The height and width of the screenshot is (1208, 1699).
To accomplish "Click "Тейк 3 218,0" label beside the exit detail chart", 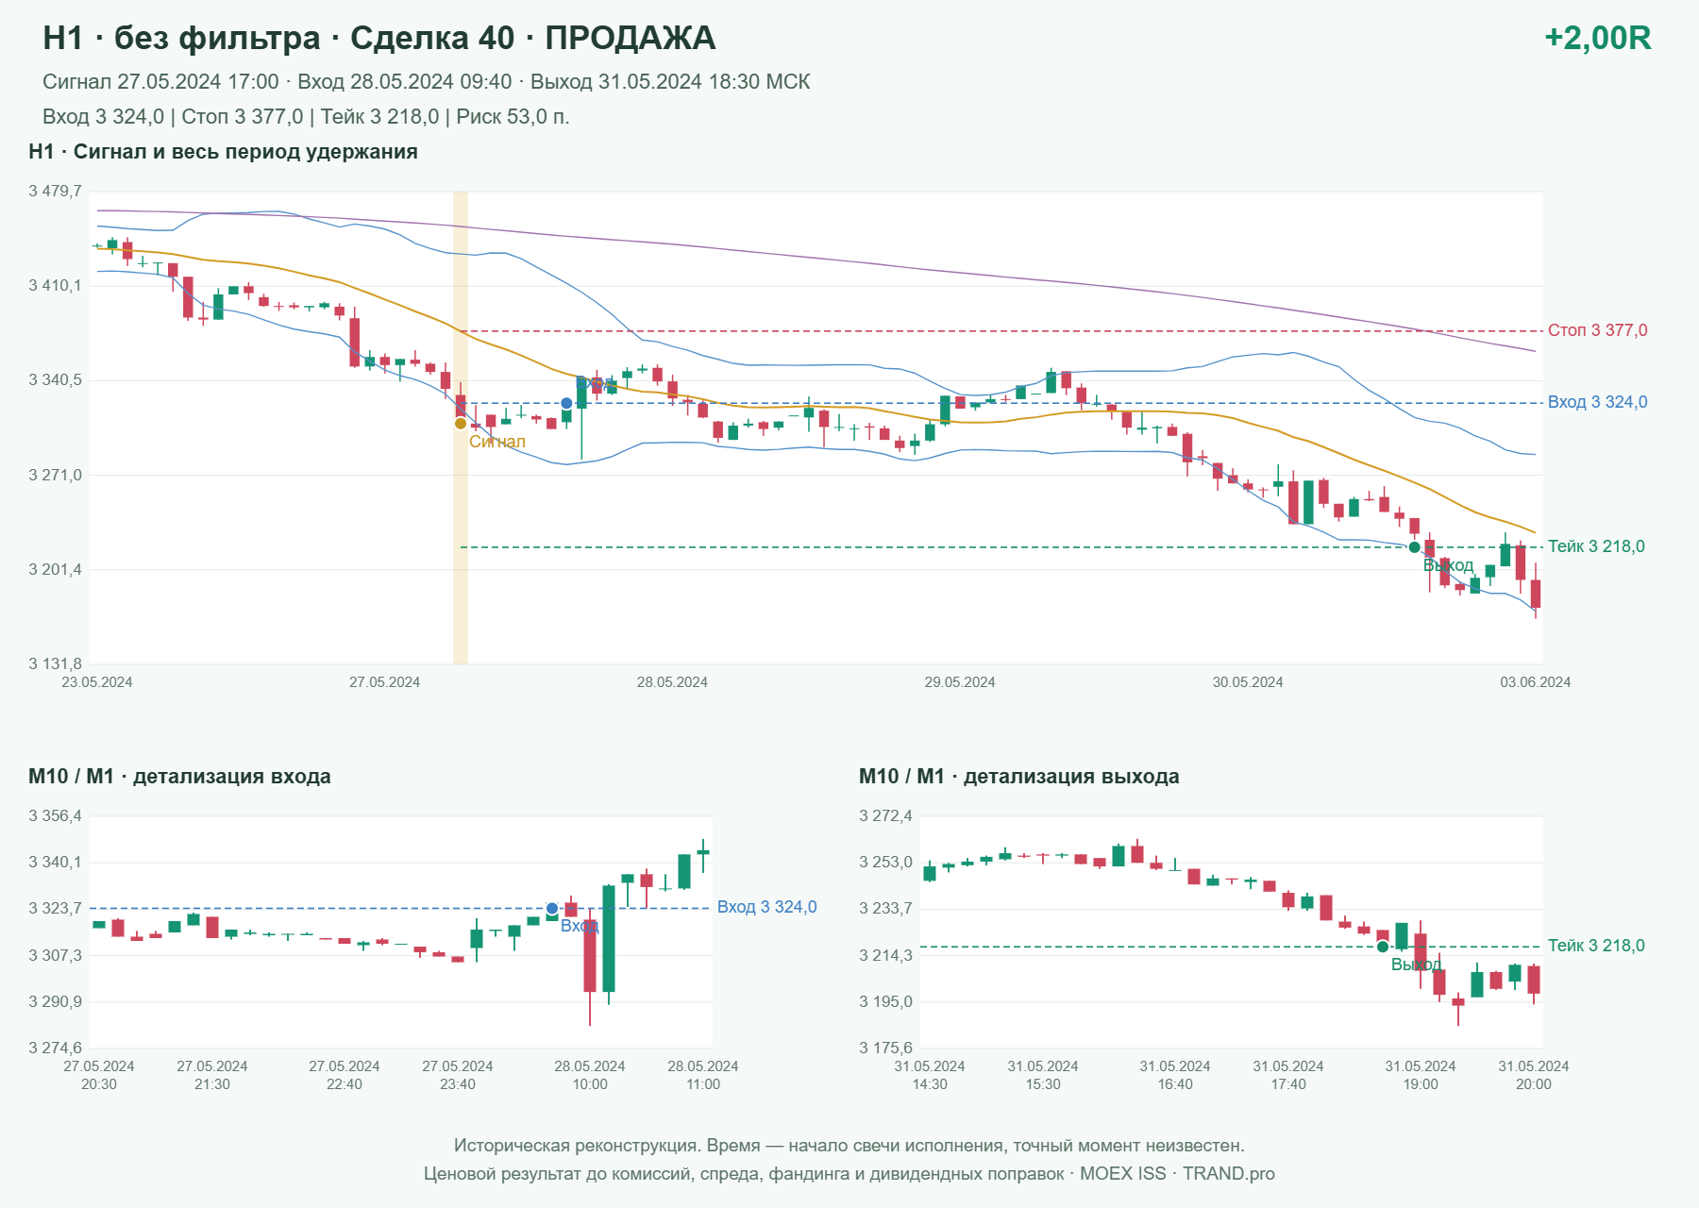I will (x=1596, y=946).
